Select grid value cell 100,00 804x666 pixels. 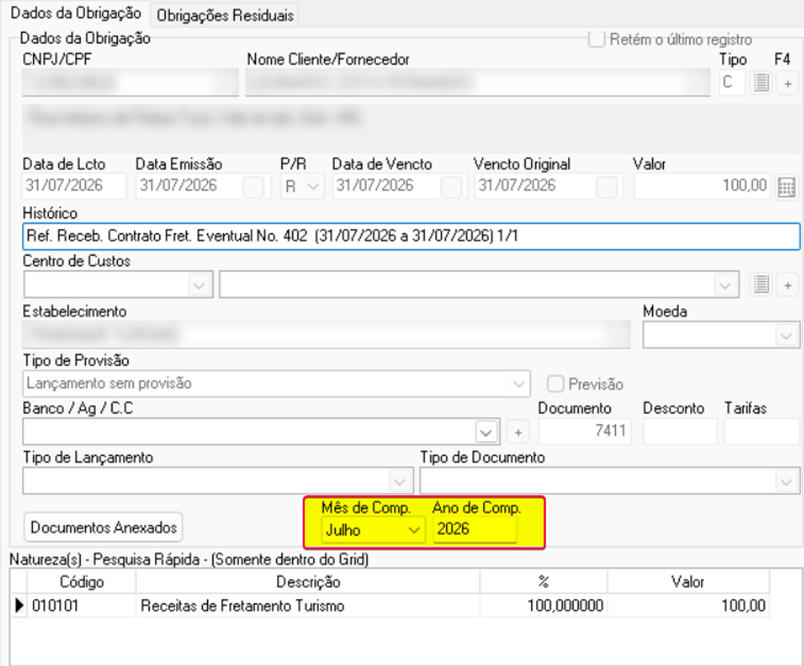pyautogui.click(x=688, y=606)
